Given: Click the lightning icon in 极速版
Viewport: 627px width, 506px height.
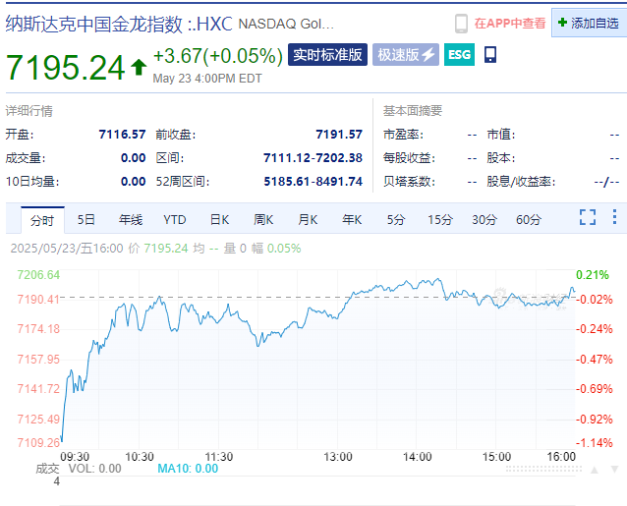Looking at the screenshot, I should [428, 54].
